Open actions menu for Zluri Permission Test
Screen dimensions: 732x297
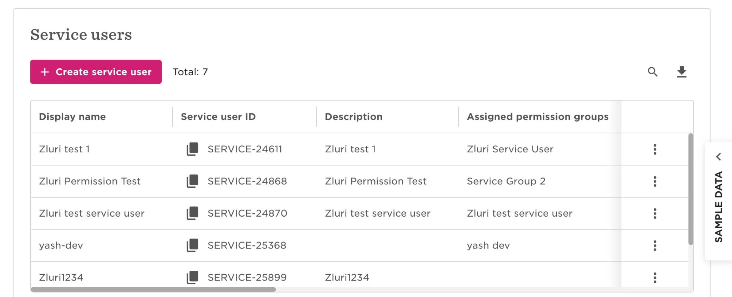655,181
